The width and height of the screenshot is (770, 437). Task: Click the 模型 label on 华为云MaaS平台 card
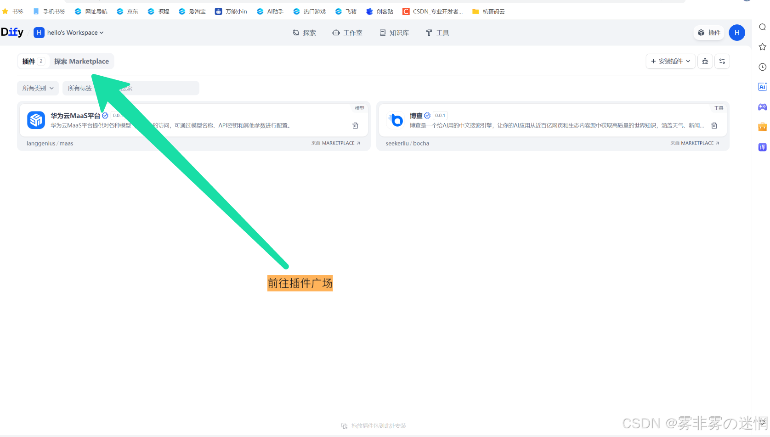(359, 108)
